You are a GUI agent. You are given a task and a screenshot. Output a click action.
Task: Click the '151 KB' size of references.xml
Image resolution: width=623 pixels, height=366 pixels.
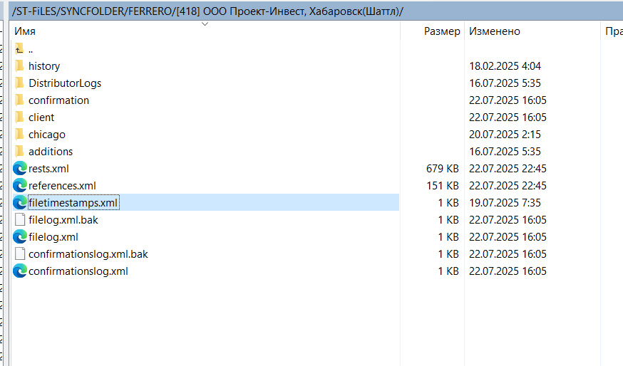(x=443, y=185)
